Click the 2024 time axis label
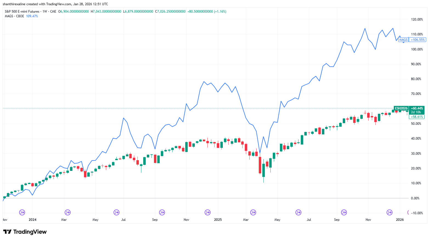Viewport: 430px width, 240px height. click(33, 220)
